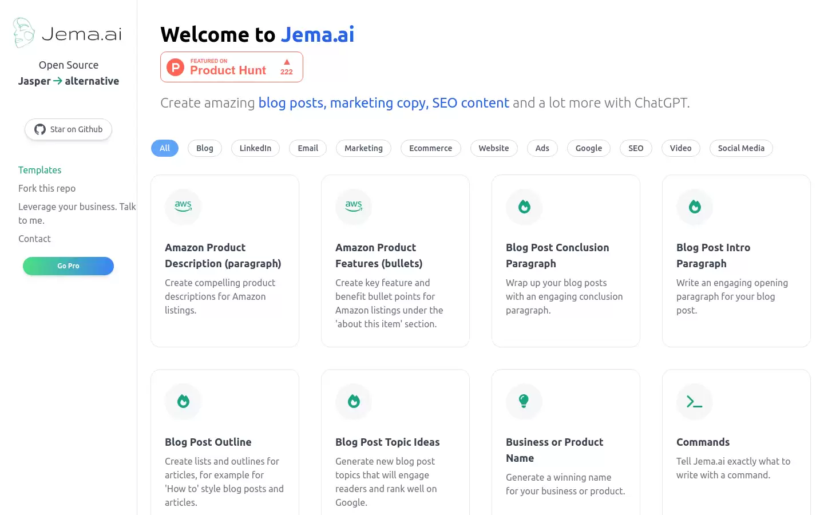Click 'blog posts, marketing copy, SEO content' tagline
Viewport: 824px width, 515px height.
tap(383, 103)
